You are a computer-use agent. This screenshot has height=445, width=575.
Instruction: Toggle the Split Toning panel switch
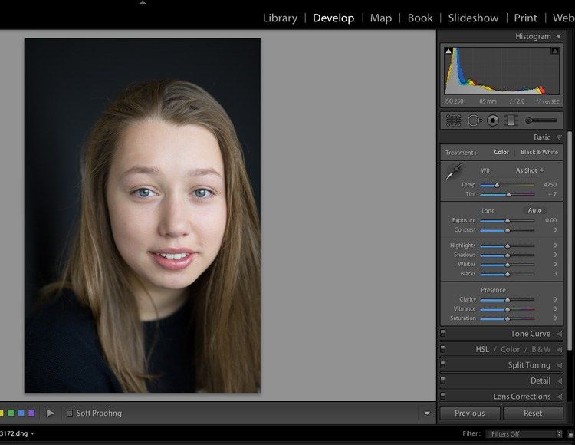coord(443,365)
